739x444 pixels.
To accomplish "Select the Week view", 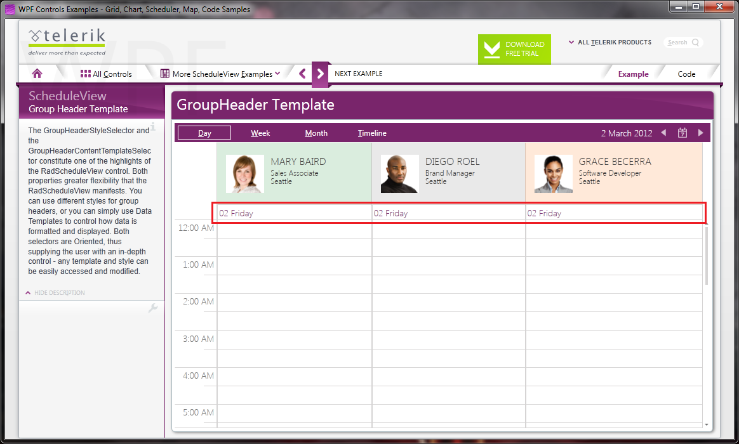I will pyautogui.click(x=260, y=133).
